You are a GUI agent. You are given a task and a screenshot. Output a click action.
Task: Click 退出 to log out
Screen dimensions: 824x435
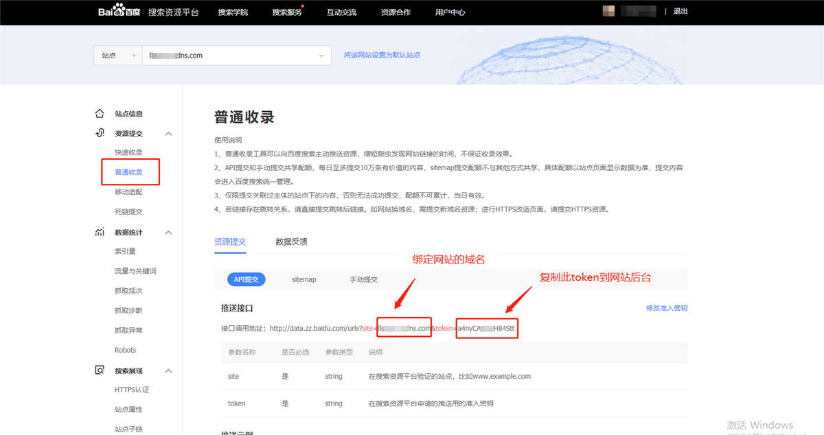680,12
